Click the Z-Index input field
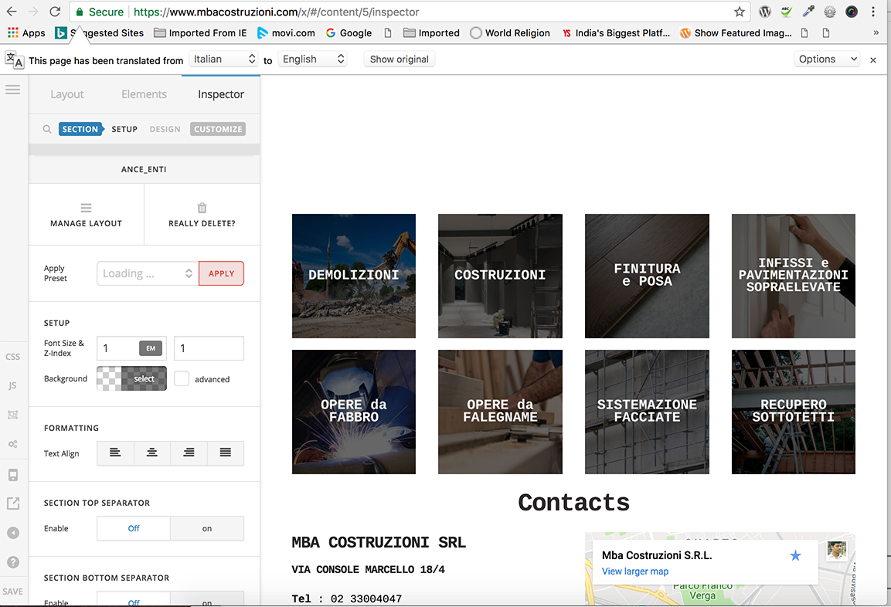 209,348
